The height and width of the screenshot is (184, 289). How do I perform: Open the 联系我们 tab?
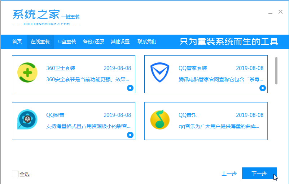147,41
